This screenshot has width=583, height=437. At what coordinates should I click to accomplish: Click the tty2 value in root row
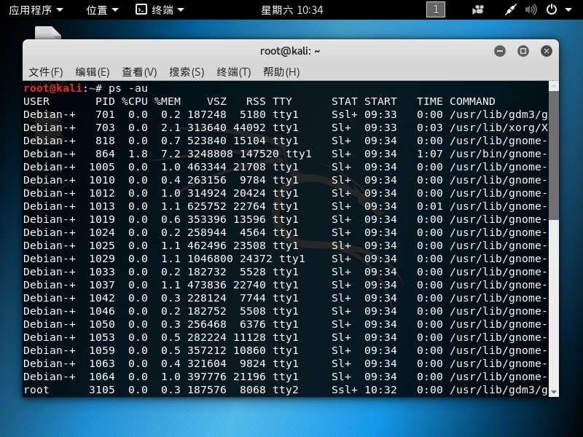click(x=285, y=390)
